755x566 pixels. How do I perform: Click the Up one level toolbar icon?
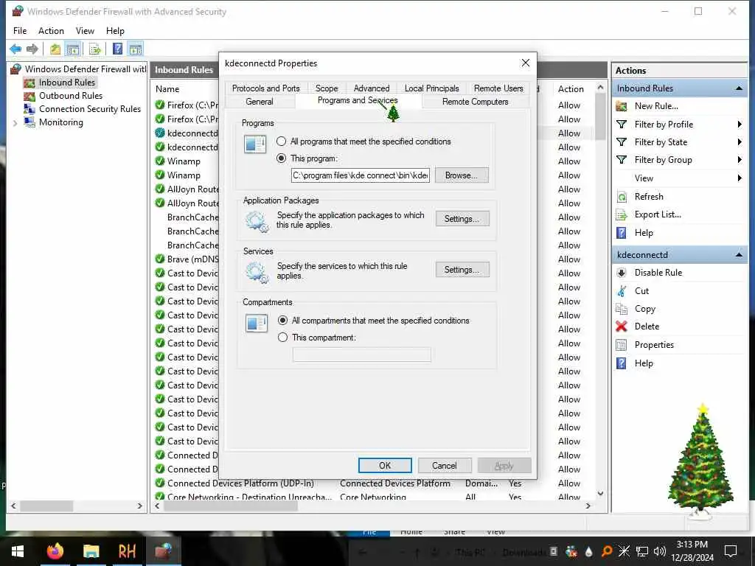pyautogui.click(x=55, y=49)
